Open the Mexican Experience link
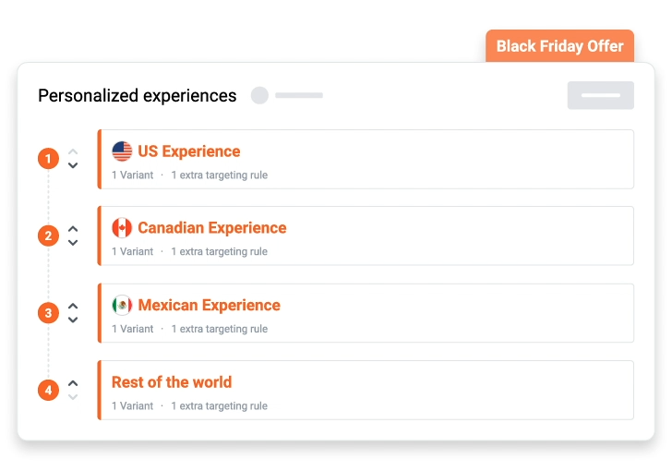Screen dimensions: 672x471 pos(209,305)
